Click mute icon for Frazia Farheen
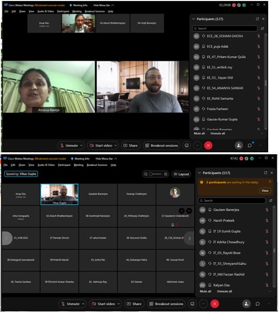 click(x=259, y=109)
